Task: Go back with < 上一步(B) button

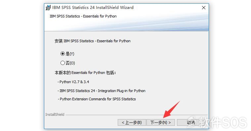Action: point(132,122)
